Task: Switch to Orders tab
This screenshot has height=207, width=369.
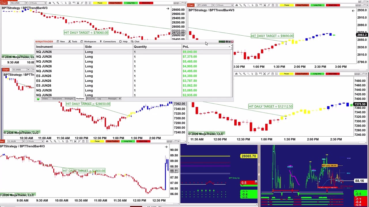Action: (45, 99)
